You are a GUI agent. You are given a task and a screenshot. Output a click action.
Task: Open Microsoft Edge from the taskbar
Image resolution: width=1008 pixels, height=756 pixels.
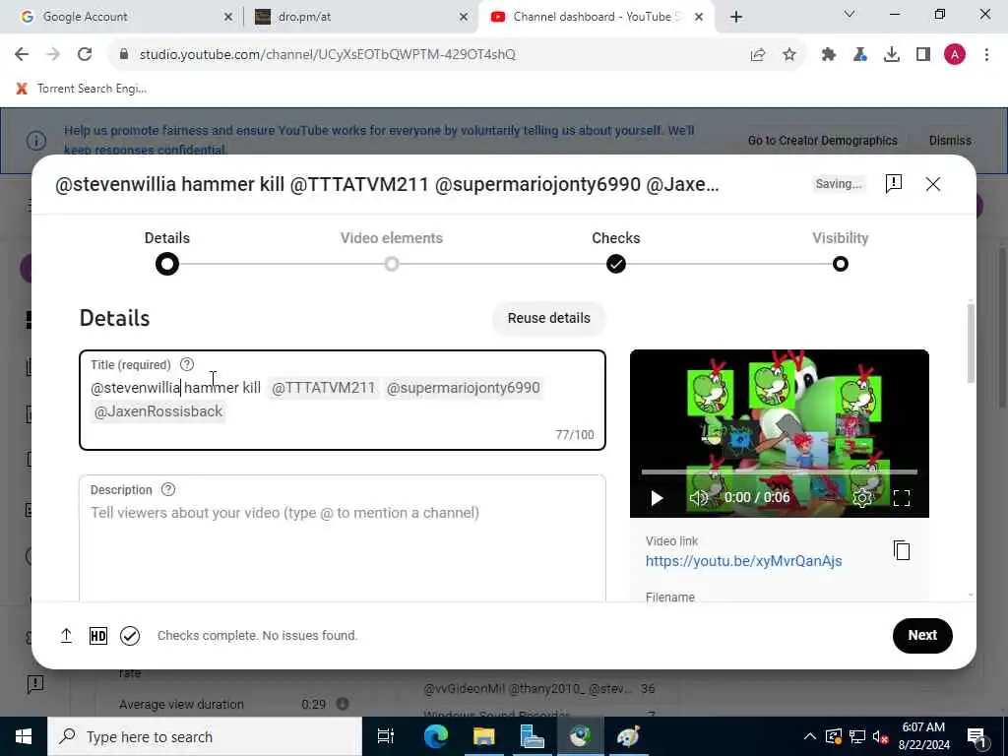click(x=435, y=736)
